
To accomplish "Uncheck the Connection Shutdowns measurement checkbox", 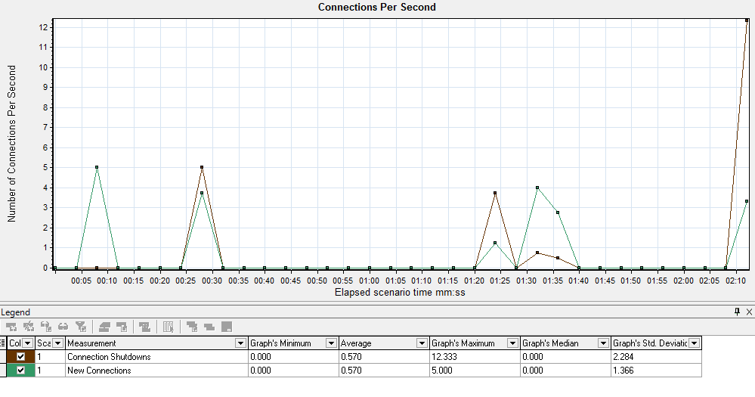I will click(21, 357).
